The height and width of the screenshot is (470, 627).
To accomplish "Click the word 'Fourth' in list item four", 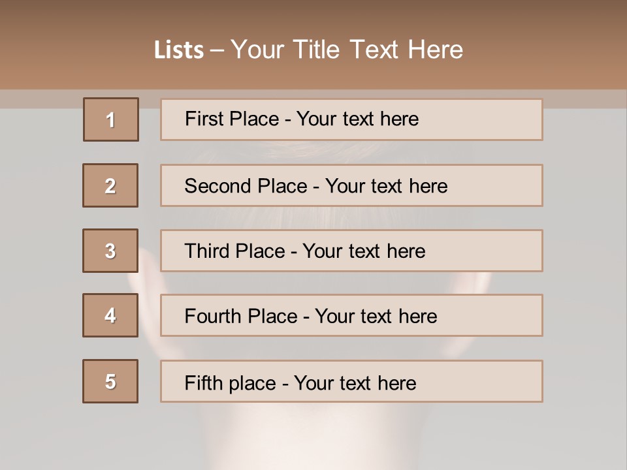I will (x=213, y=316).
